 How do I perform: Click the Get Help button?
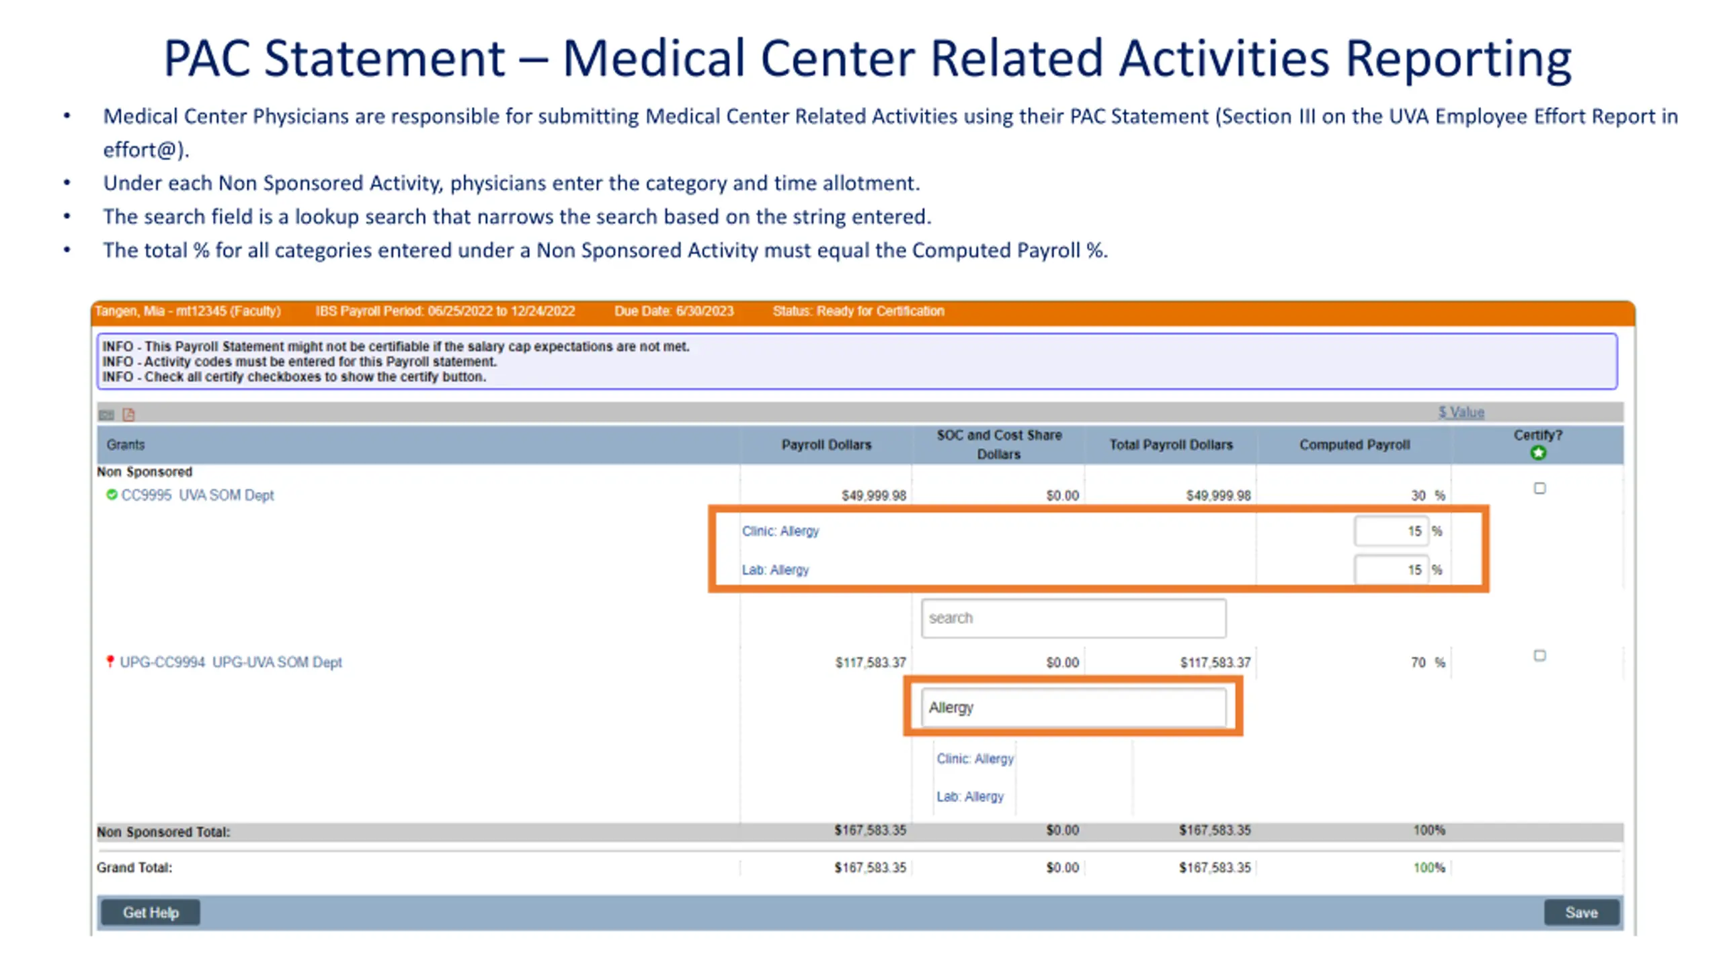point(151,912)
